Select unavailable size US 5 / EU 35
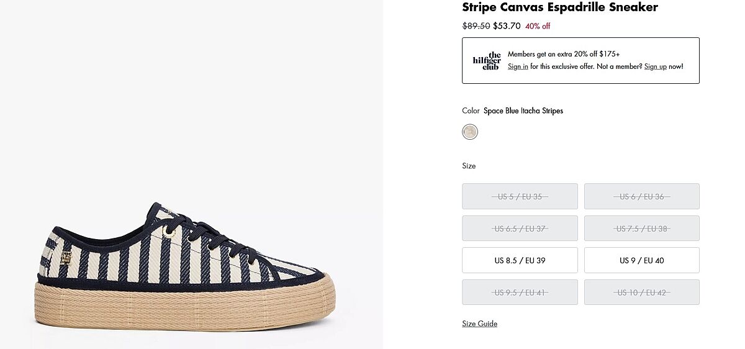Screen dimensions: 745x349 pos(520,196)
